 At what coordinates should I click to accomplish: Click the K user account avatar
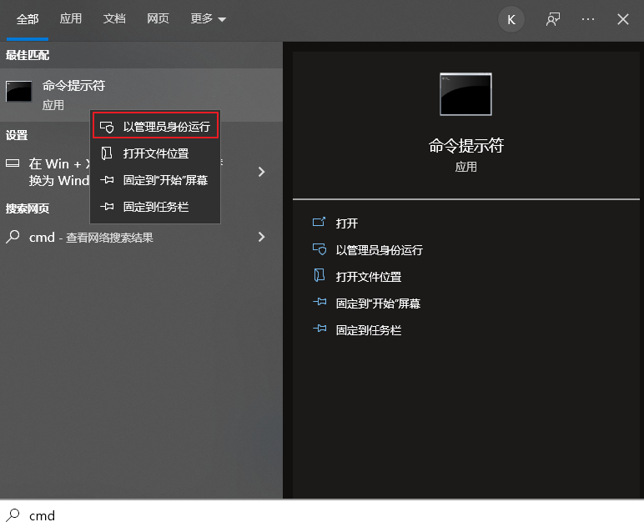point(511,19)
